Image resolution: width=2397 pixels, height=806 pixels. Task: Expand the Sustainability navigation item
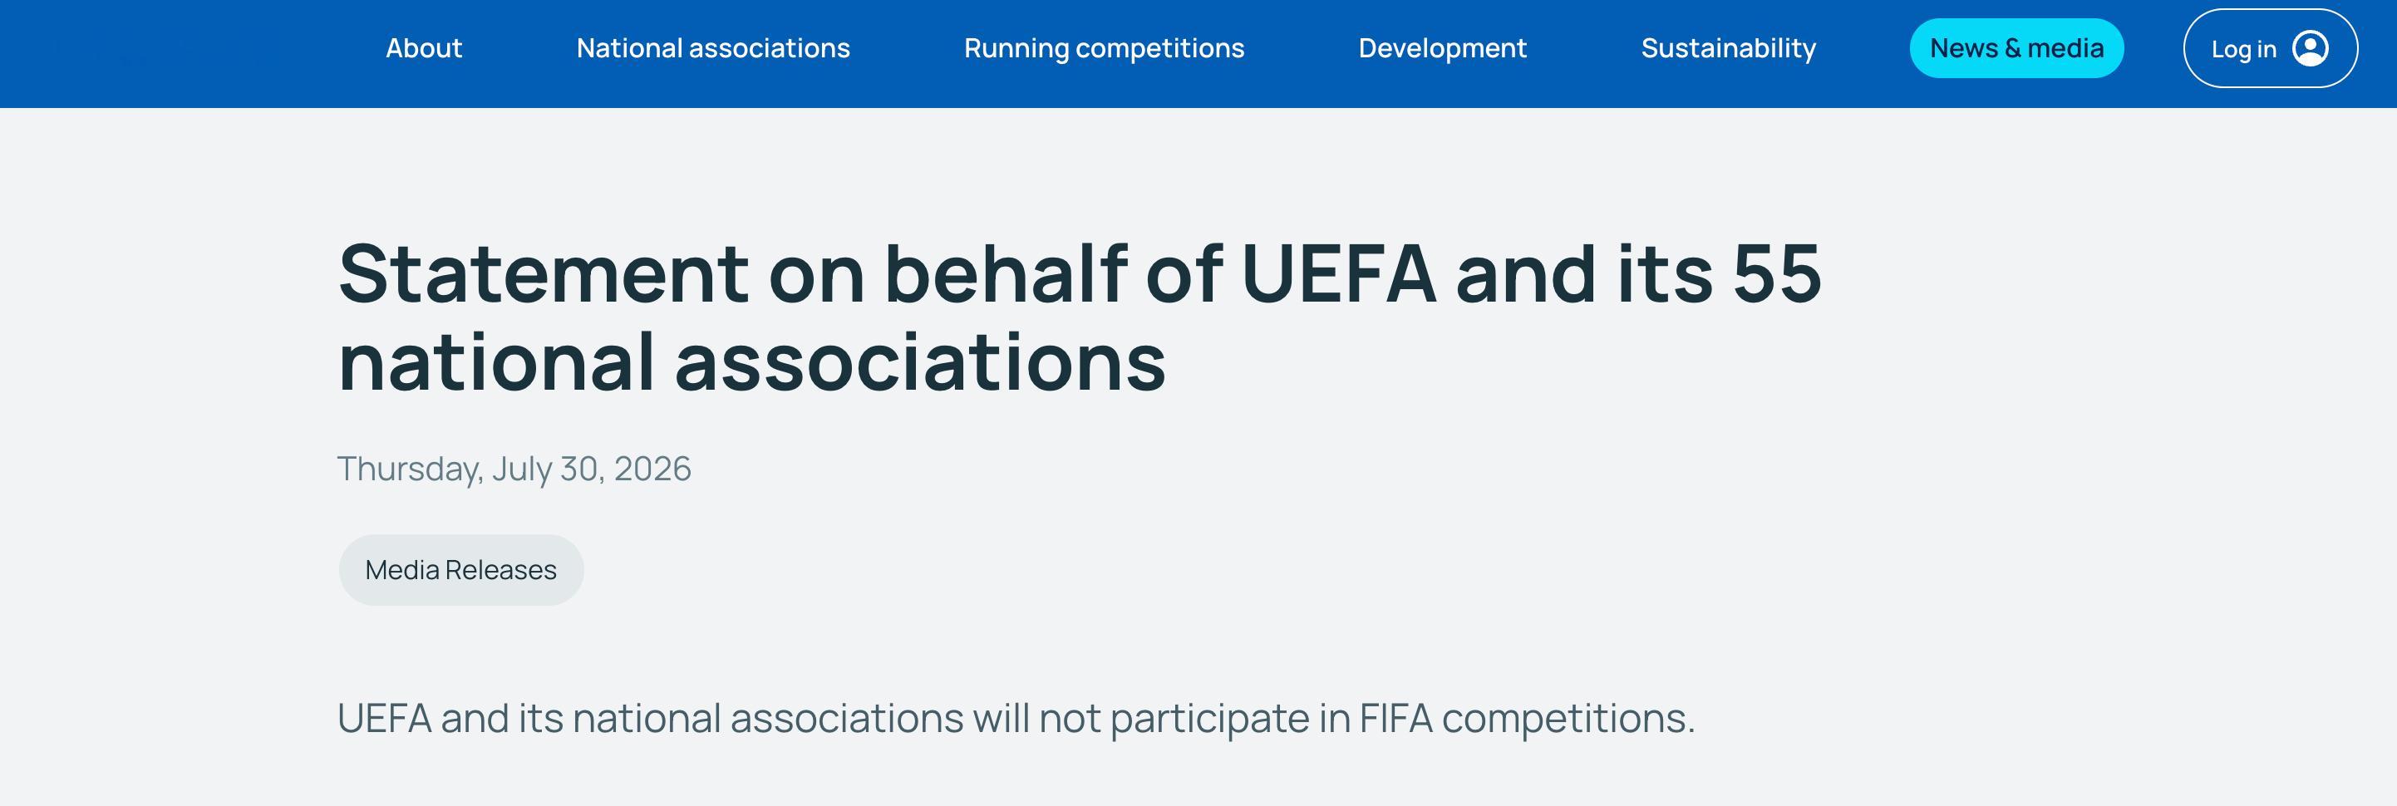coord(1728,48)
